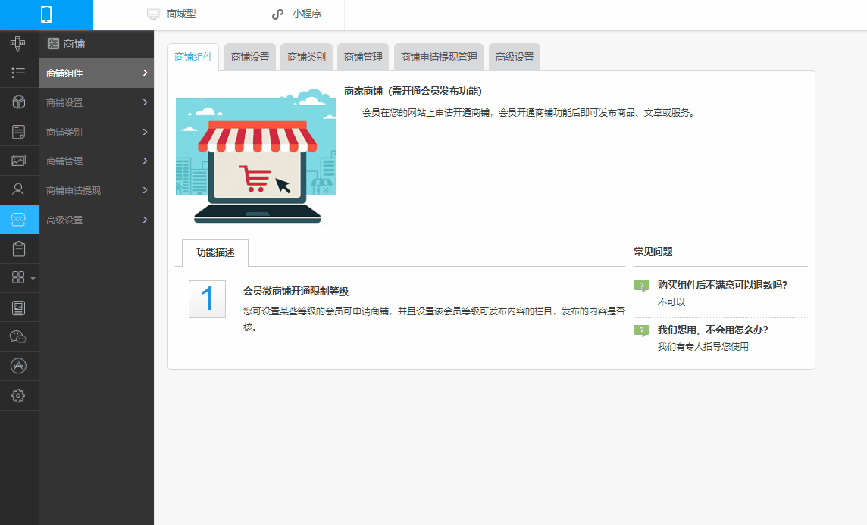Viewport: 867px width, 525px height.
Task: Click the 商家商铺 heading text
Action: (412, 91)
